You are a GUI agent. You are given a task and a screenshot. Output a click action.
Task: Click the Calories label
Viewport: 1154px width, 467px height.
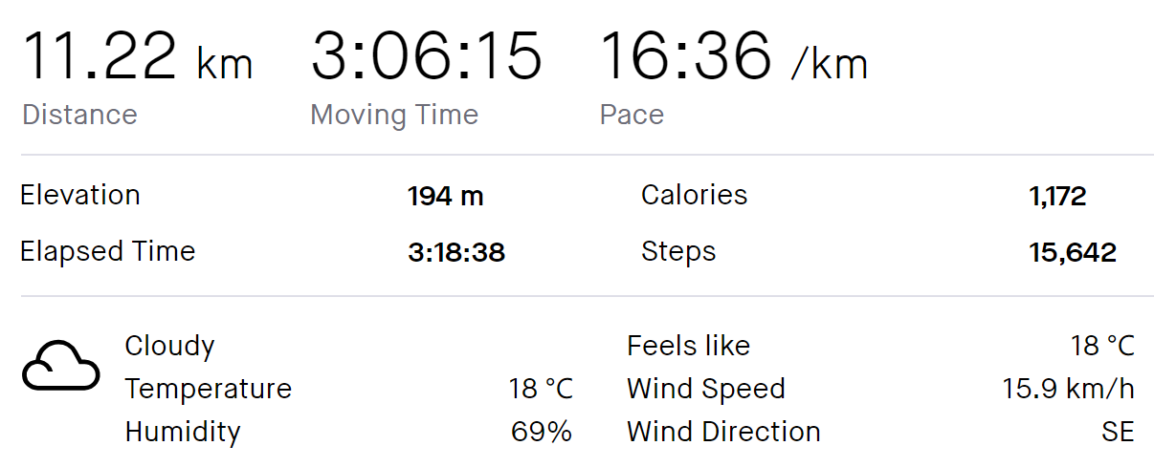point(694,195)
